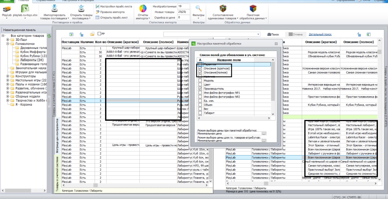Click the folder icon above left grid
The height and width of the screenshot is (199, 388).
tap(92, 34)
